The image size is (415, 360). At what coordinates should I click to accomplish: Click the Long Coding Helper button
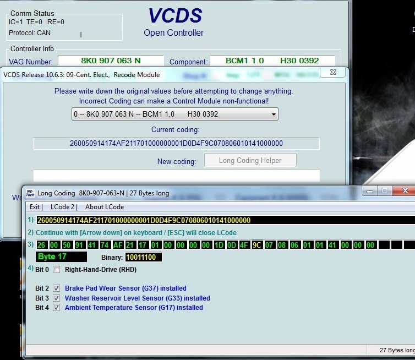click(x=250, y=160)
